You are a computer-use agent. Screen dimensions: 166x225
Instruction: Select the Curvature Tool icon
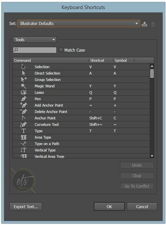(x=24, y=124)
